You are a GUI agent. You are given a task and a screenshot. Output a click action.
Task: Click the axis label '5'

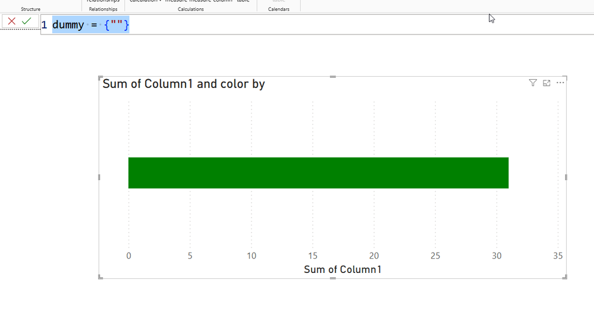190,256
